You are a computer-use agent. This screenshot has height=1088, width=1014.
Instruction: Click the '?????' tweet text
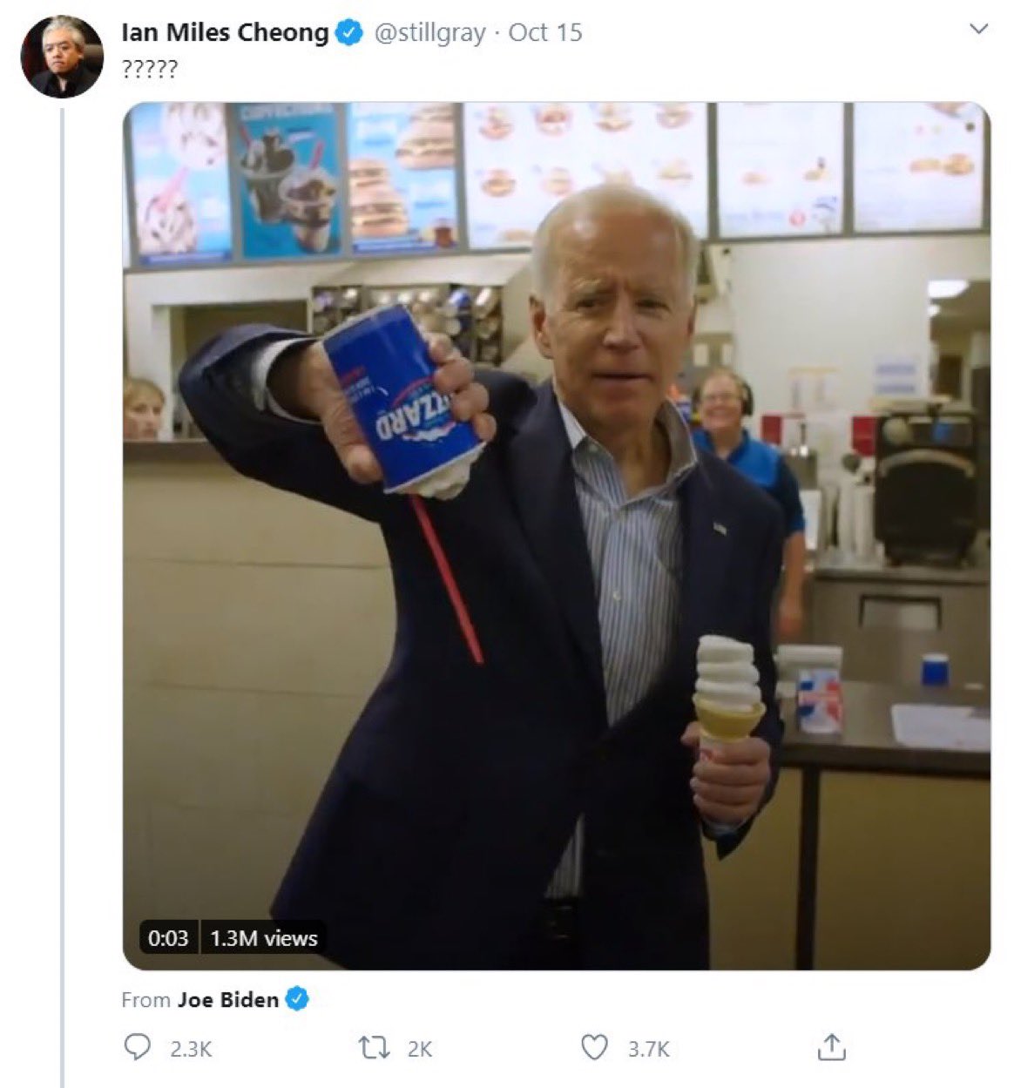coord(149,69)
